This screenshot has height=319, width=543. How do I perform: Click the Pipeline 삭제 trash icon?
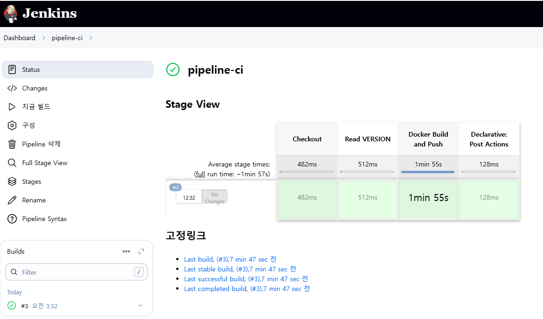(x=12, y=144)
